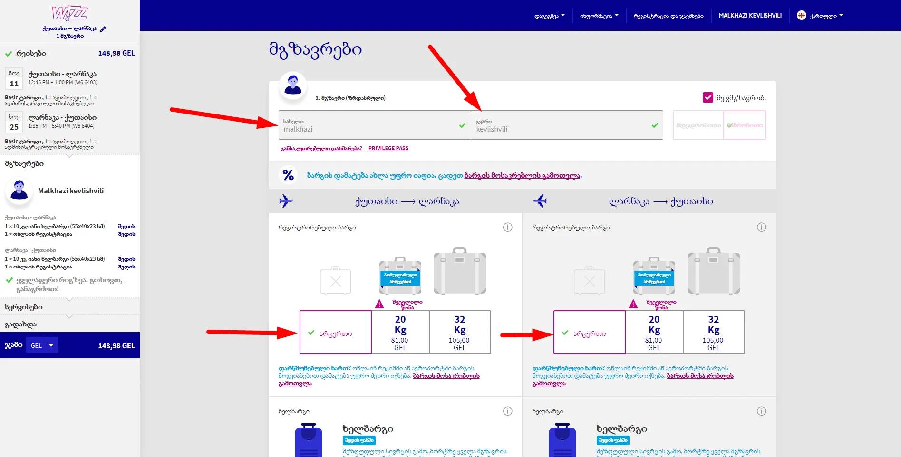
Task: Open info icon for return registered baggage
Action: pyautogui.click(x=761, y=228)
